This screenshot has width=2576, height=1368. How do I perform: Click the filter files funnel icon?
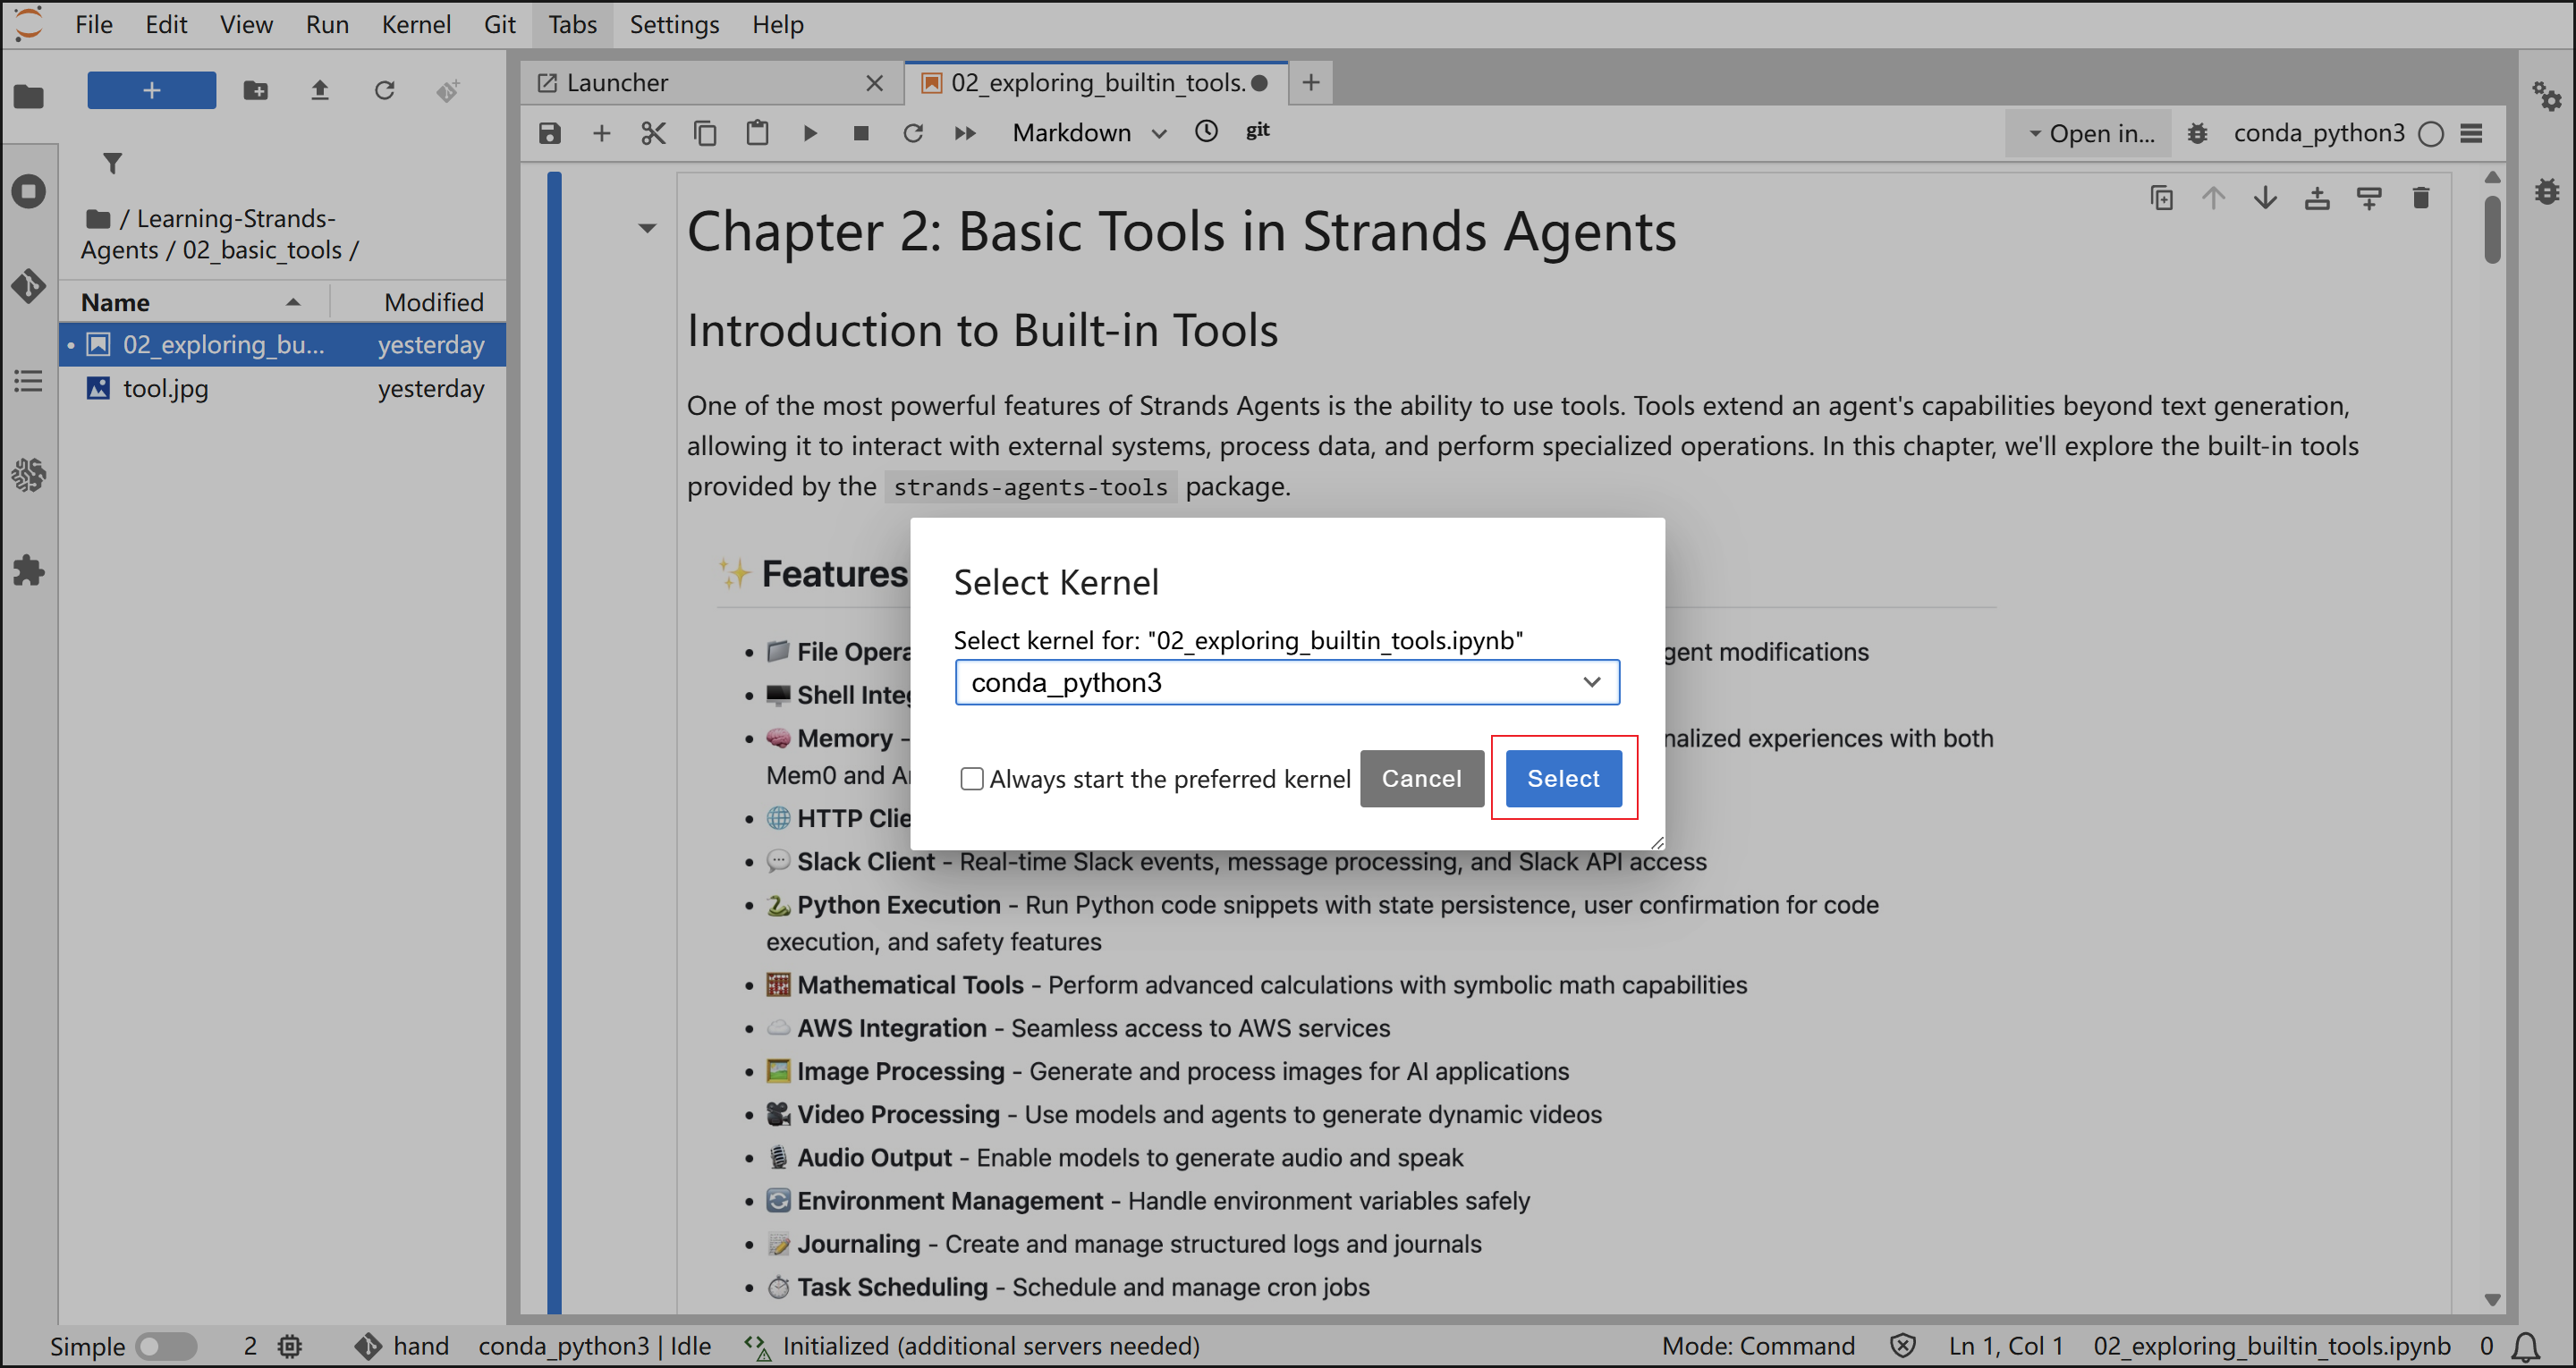click(113, 162)
